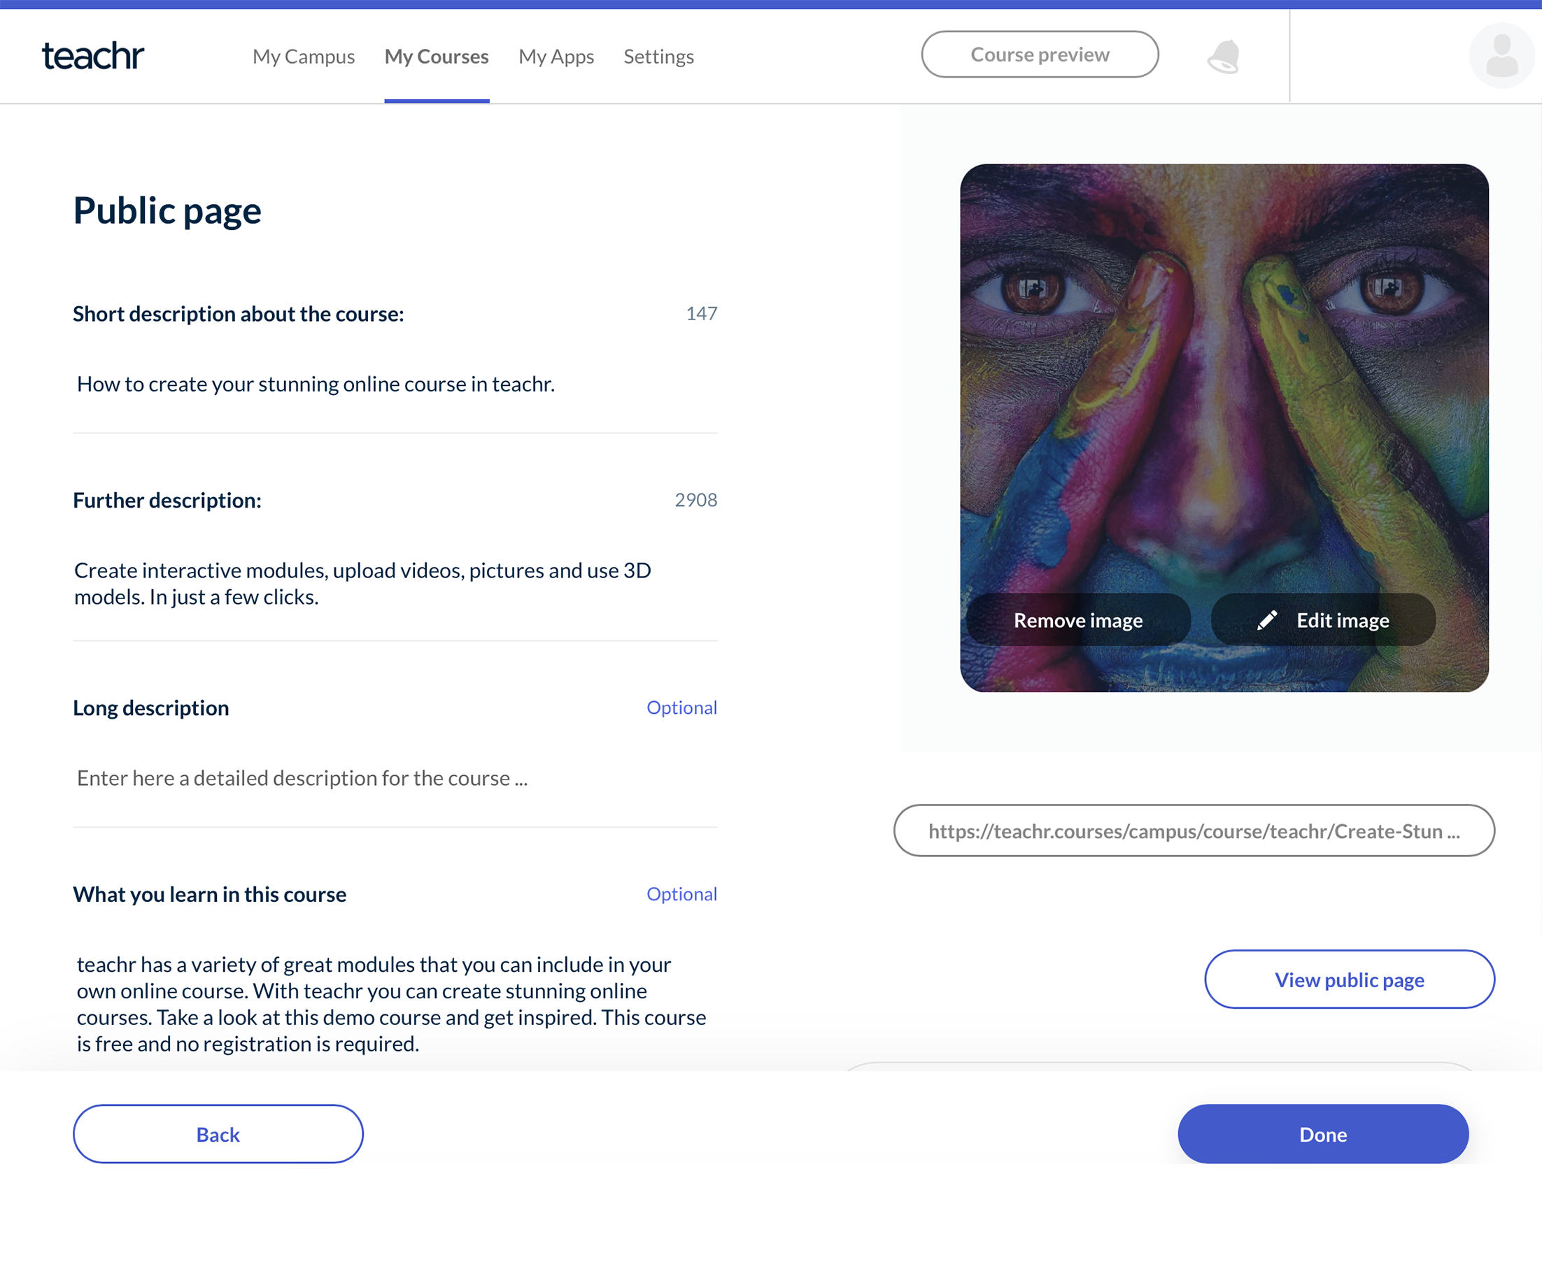Click the 'Long description' label

click(151, 708)
